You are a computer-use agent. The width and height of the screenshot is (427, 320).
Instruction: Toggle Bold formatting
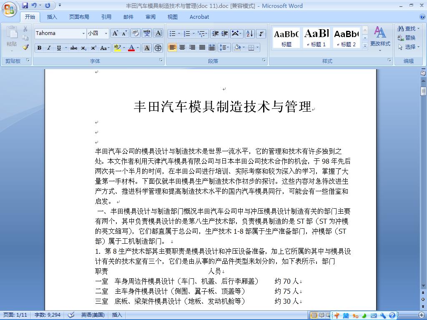click(x=39, y=48)
